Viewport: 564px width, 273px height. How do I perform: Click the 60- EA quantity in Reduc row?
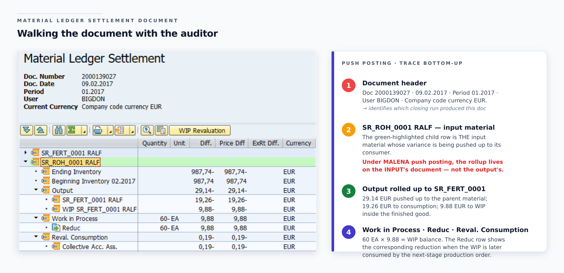pos(169,228)
